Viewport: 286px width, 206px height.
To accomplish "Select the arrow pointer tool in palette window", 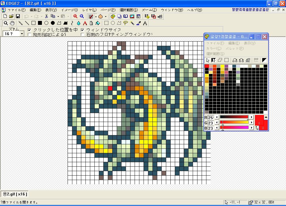I will [208, 60].
